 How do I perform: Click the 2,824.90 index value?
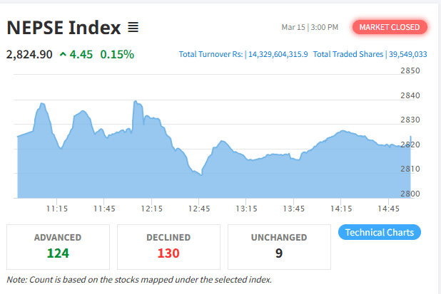tap(29, 53)
